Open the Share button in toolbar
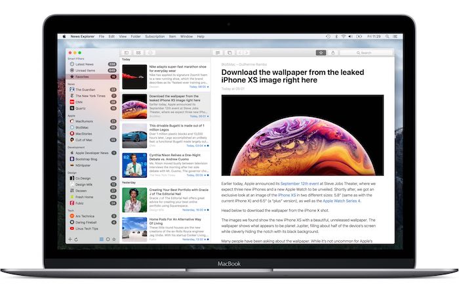Screen dimensions: 459x294 coord(333,52)
